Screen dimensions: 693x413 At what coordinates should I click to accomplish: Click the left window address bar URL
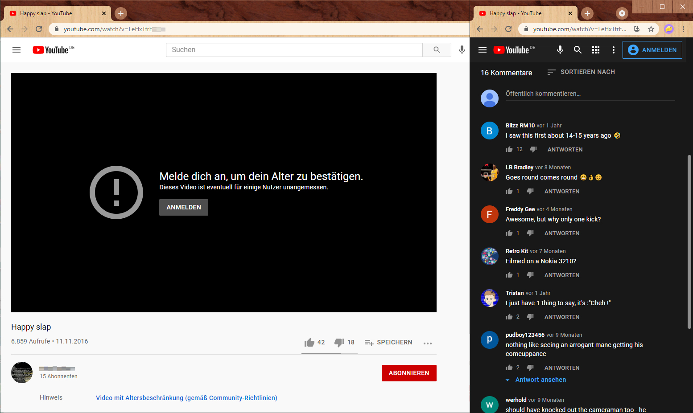pyautogui.click(x=115, y=29)
